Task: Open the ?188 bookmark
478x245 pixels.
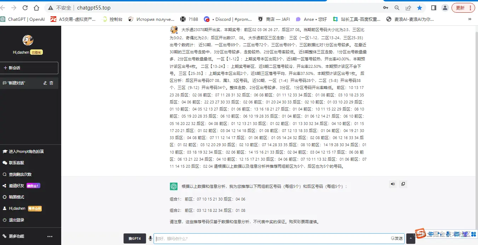Action: (x=189, y=19)
